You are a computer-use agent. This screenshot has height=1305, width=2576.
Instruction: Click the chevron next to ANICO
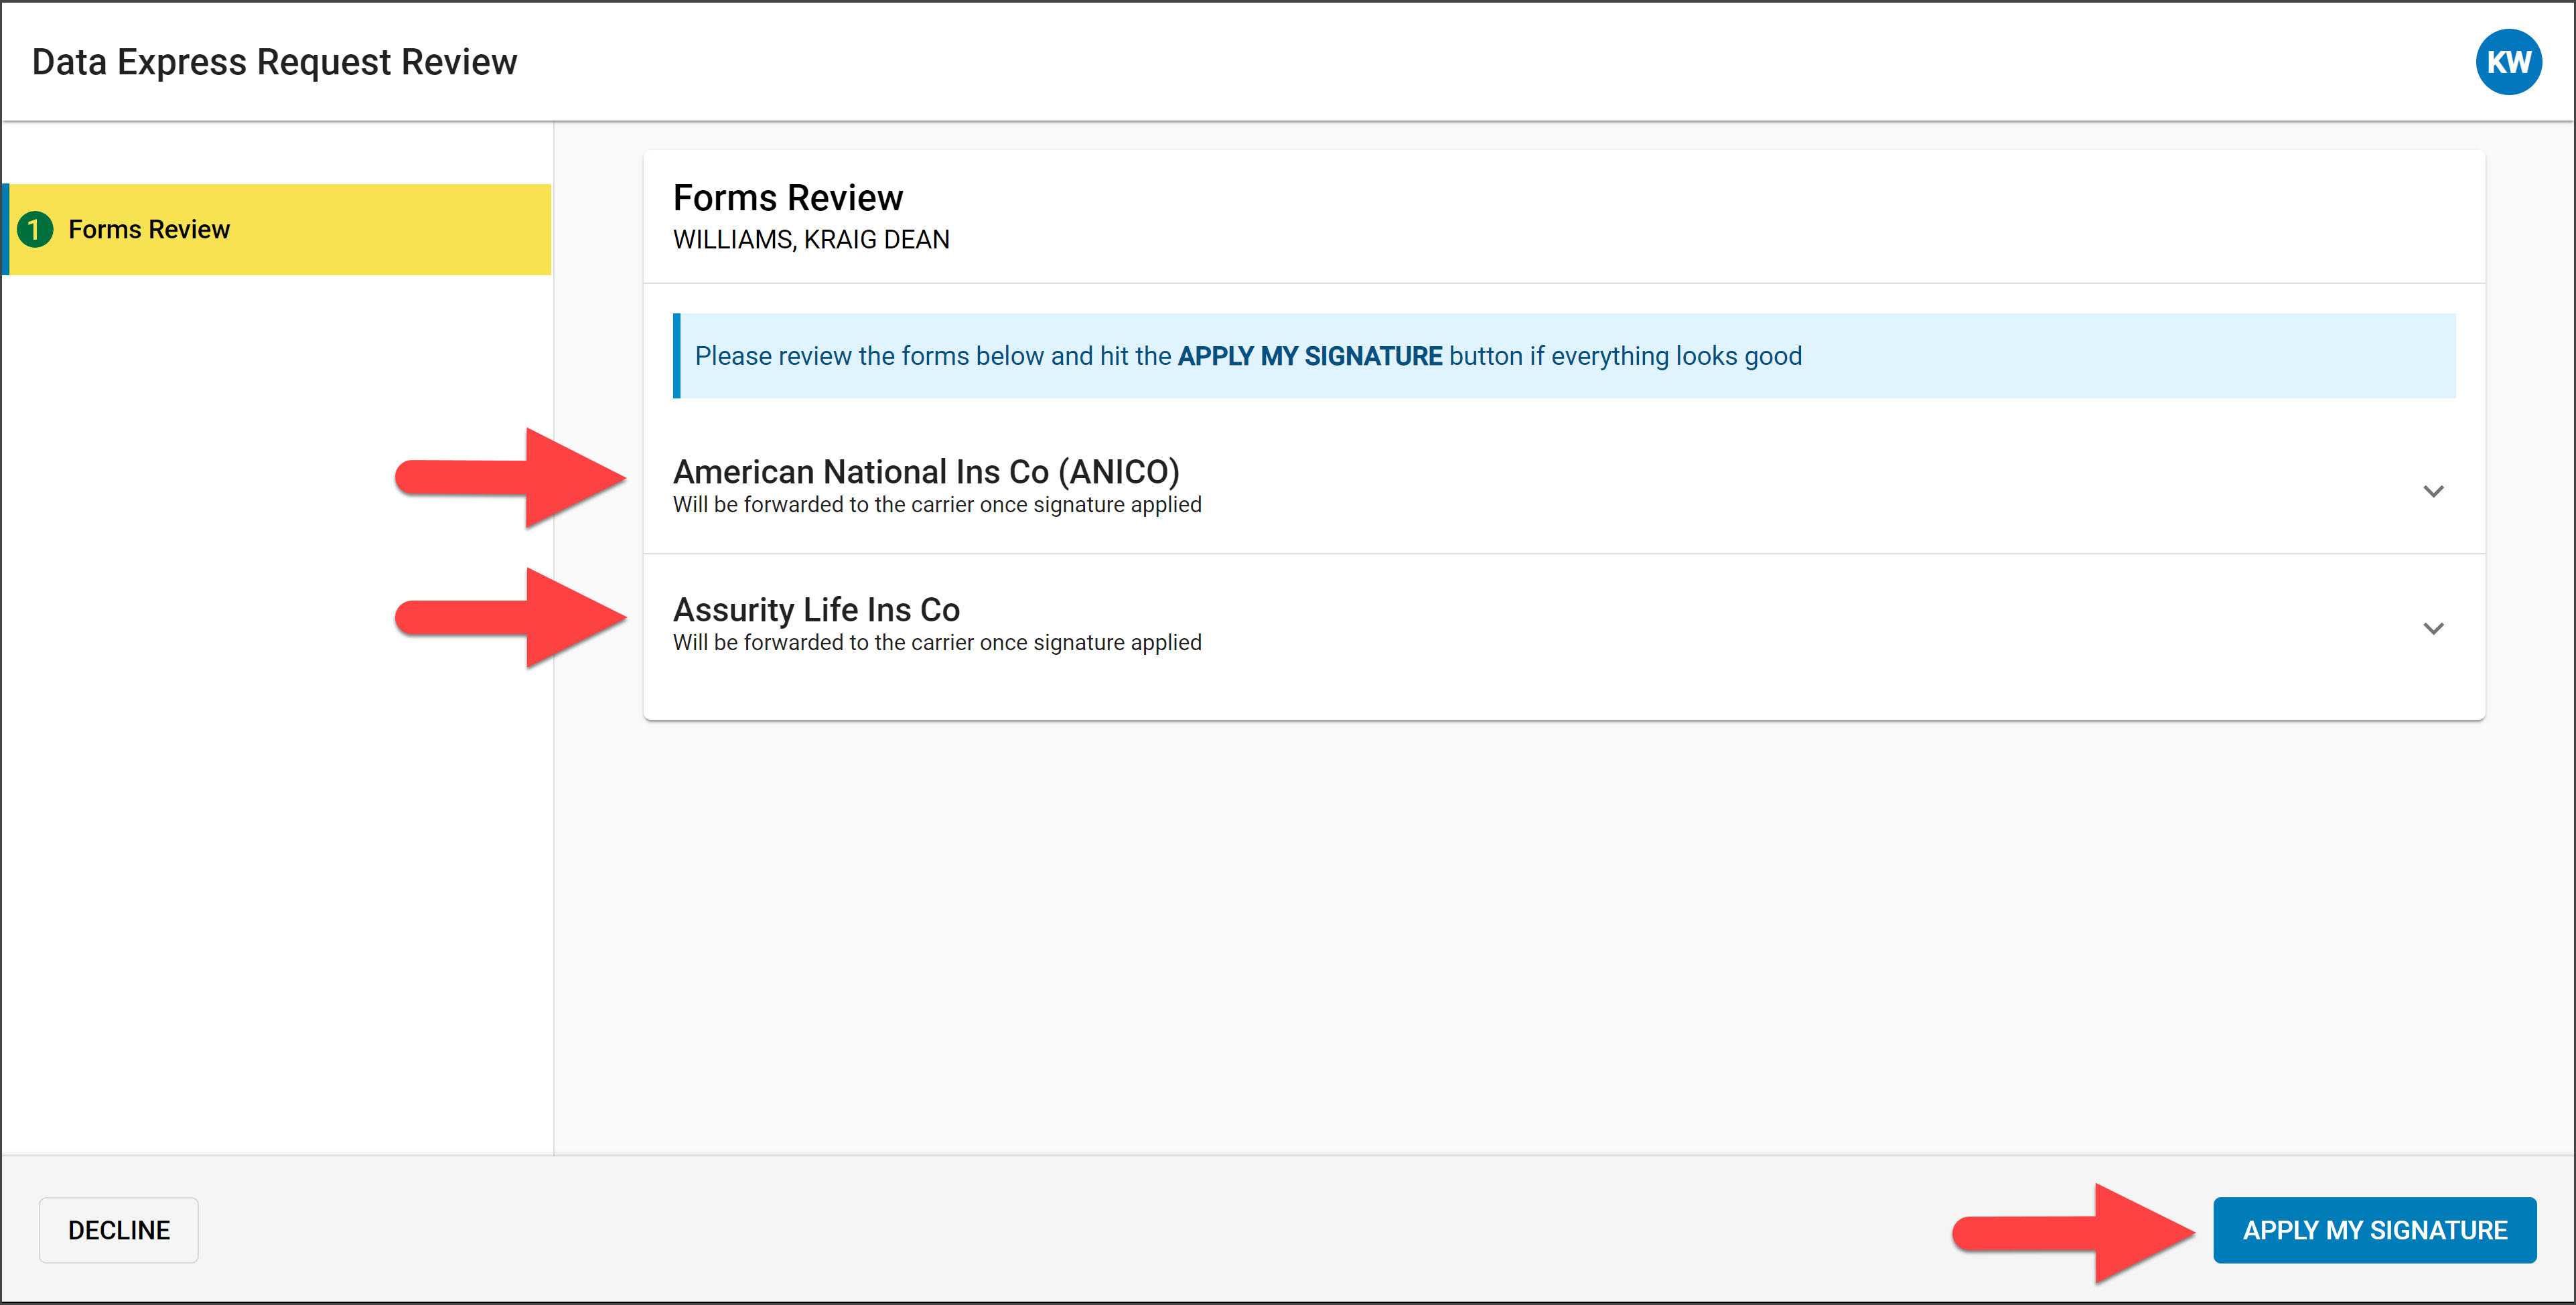tap(2432, 491)
